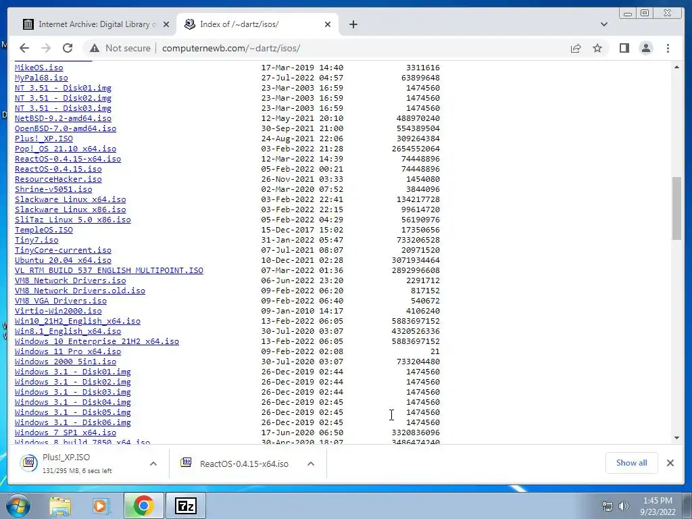Click the Chrome taskbar icon
The width and height of the screenshot is (692, 519).
[143, 505]
